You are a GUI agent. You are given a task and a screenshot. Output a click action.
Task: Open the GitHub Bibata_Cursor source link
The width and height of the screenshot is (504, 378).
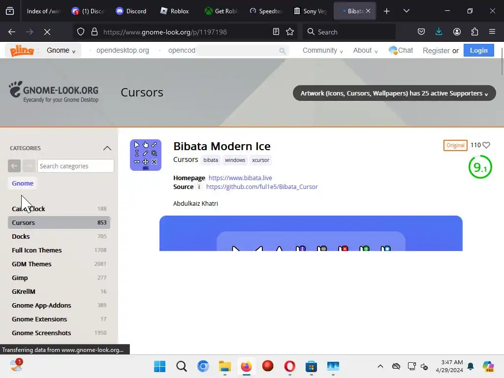click(x=262, y=187)
